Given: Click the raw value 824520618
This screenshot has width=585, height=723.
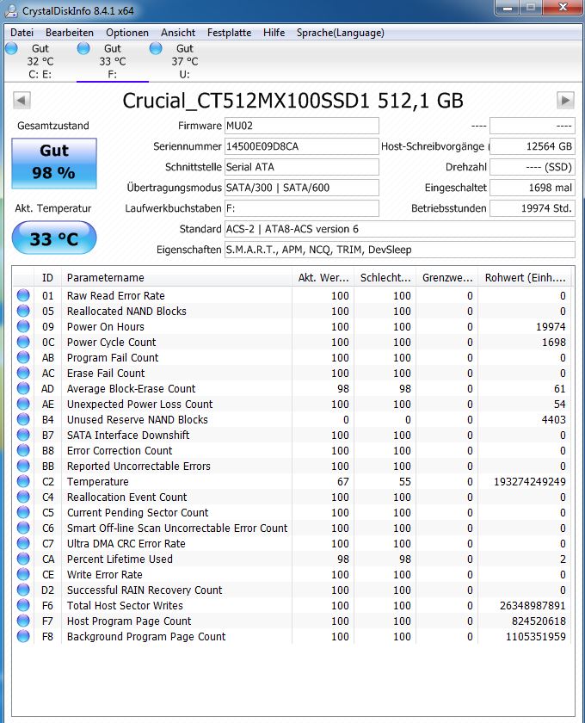Looking at the screenshot, I should click(539, 621).
